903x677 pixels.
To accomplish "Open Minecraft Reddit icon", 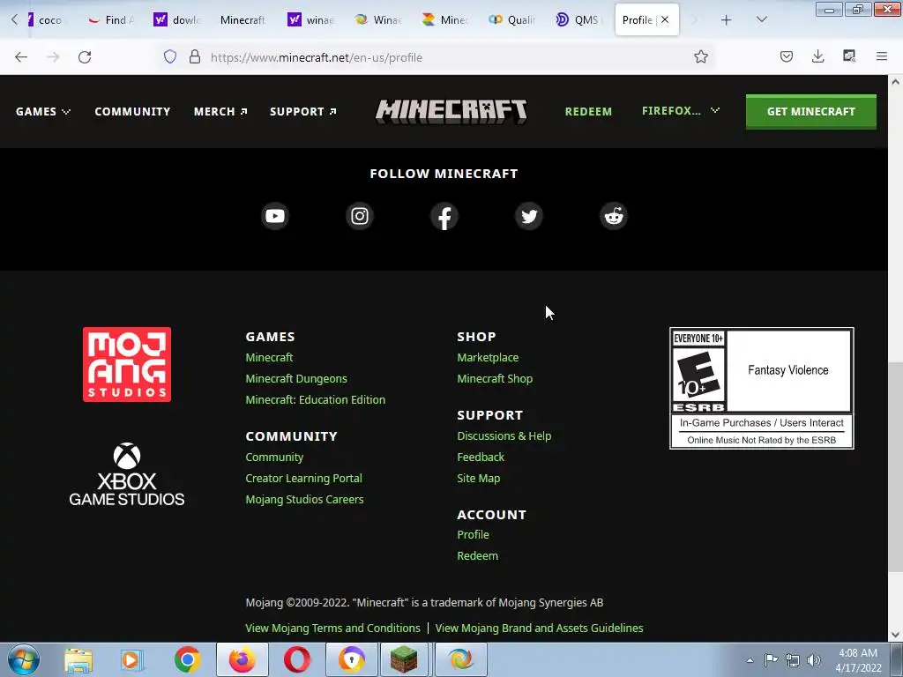I will (x=614, y=217).
